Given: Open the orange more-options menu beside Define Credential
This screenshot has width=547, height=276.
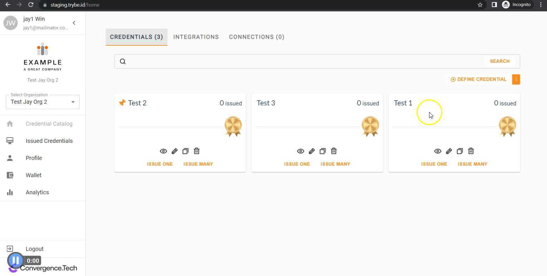Looking at the screenshot, I should (516, 79).
